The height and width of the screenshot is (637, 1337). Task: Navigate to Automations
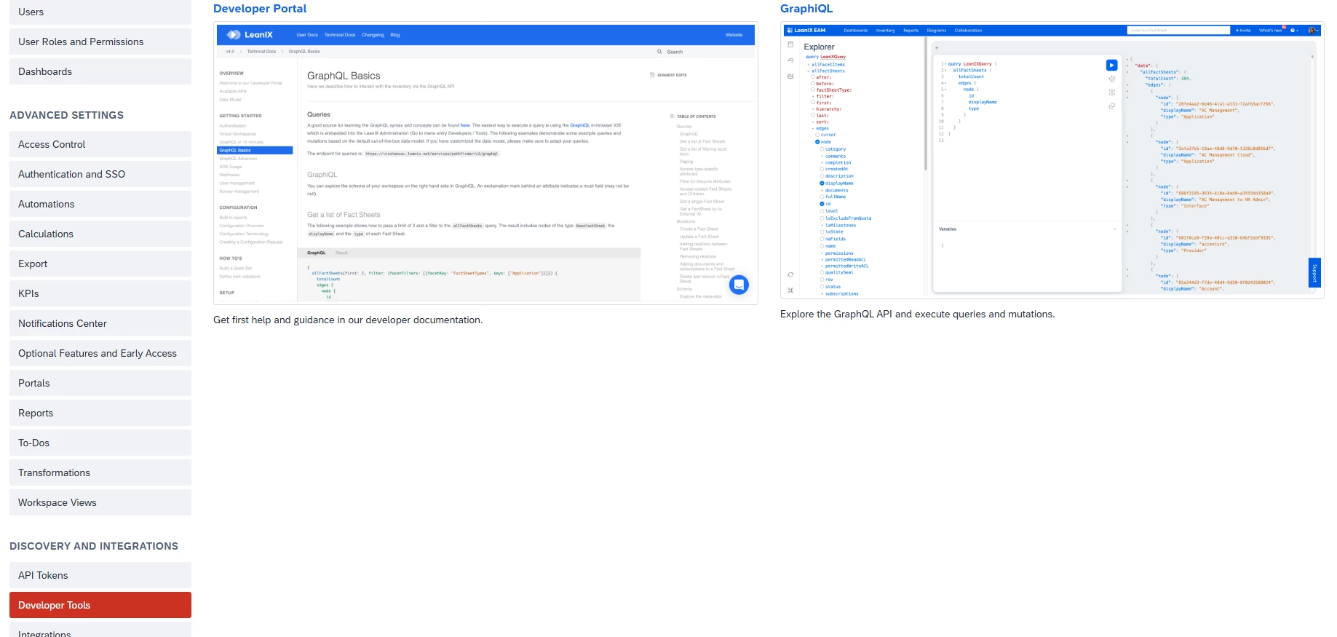click(x=100, y=204)
